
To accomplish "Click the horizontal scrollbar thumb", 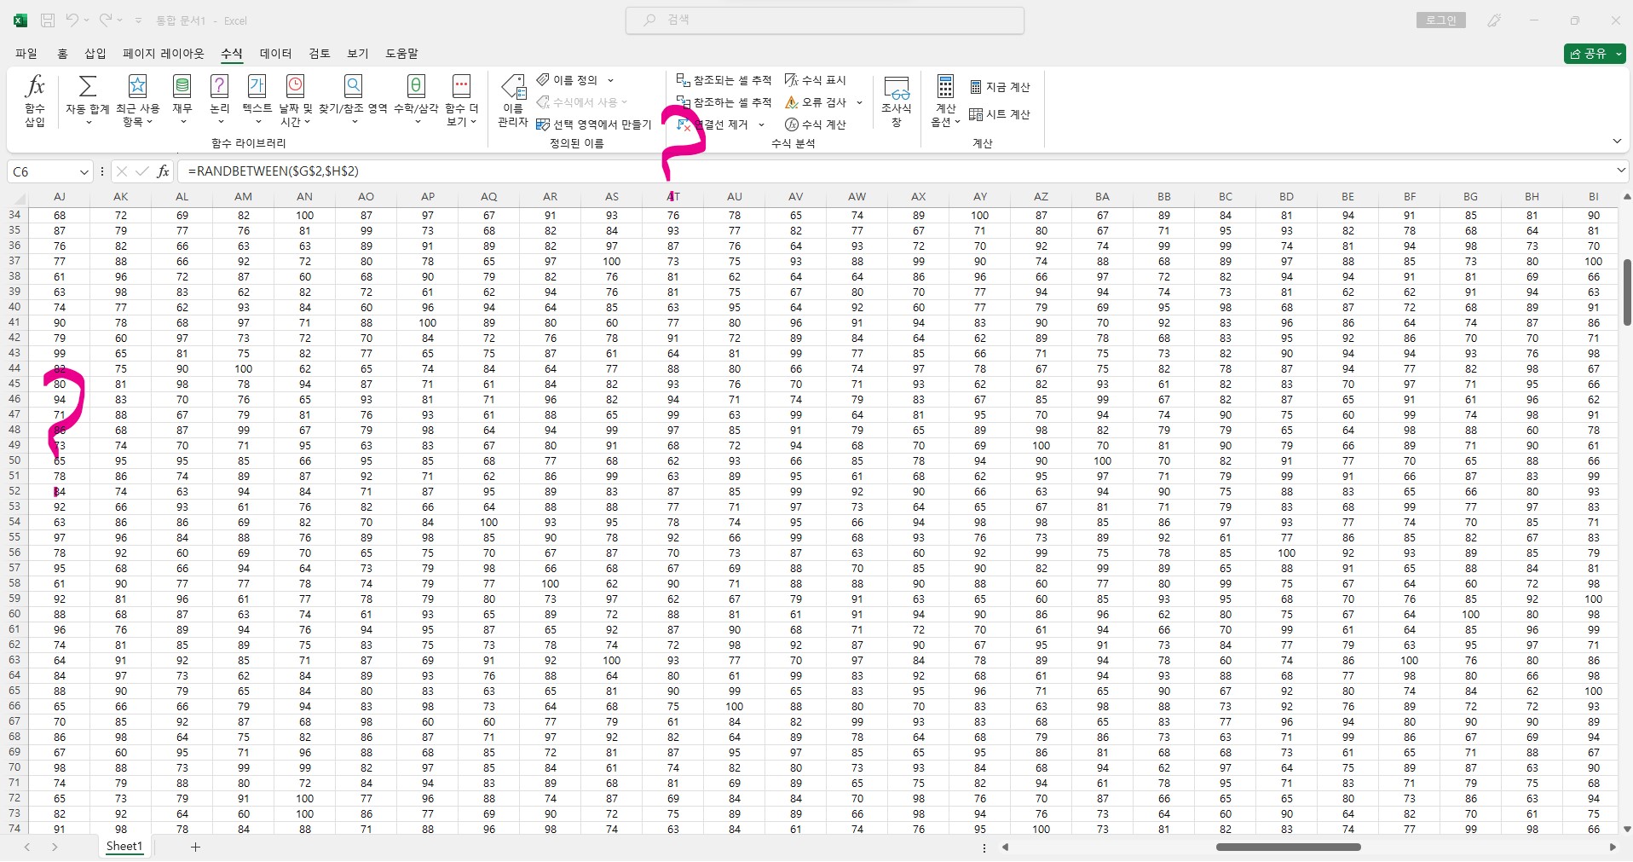I will pyautogui.click(x=1288, y=847).
